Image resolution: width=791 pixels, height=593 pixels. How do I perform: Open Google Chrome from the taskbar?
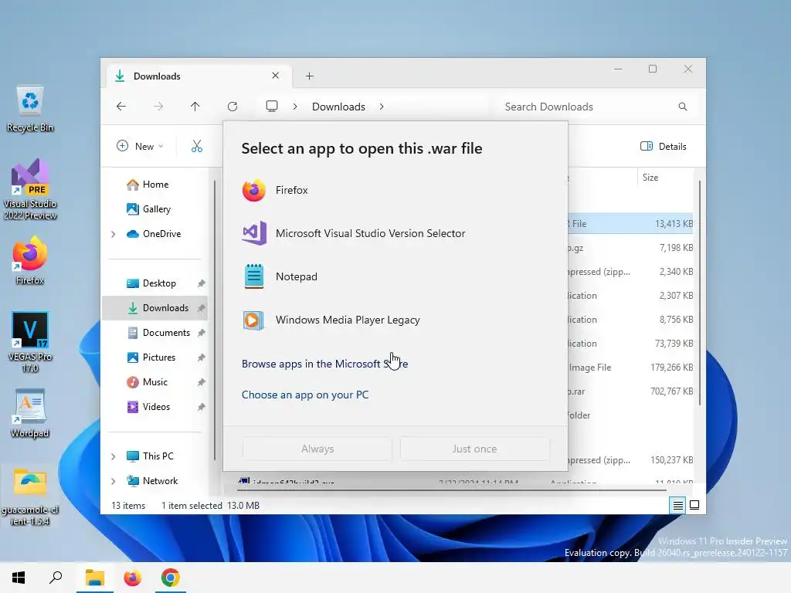pyautogui.click(x=171, y=578)
